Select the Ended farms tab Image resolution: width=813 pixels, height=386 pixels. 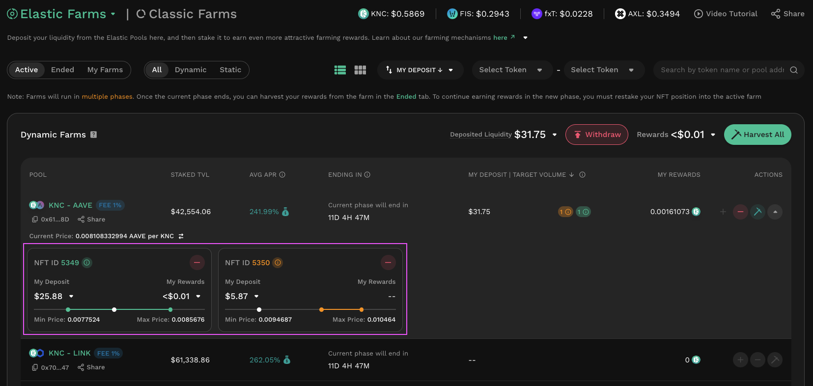tap(62, 70)
